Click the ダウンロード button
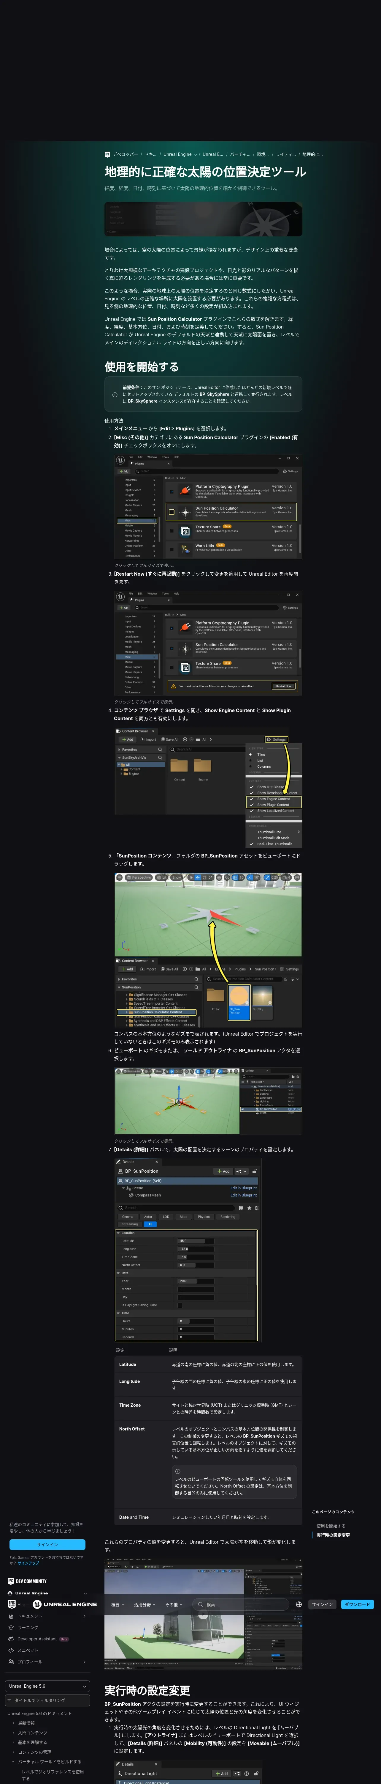381x1784 pixels. (358, 1605)
